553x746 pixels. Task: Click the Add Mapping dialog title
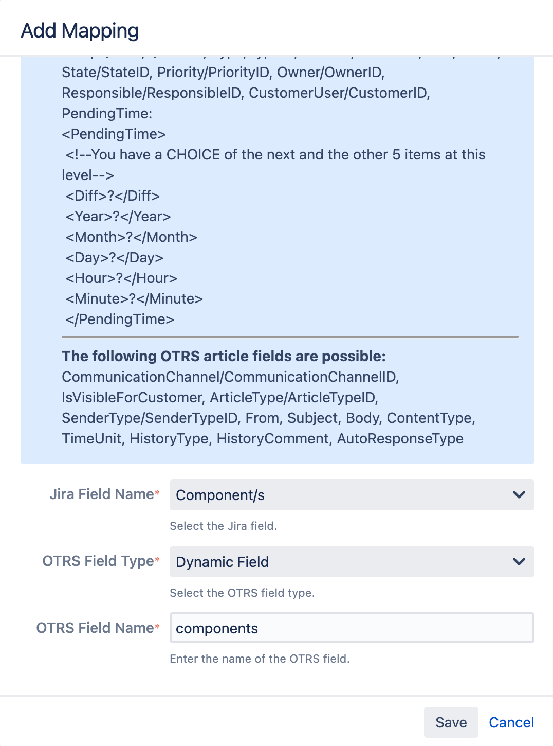coord(80,31)
